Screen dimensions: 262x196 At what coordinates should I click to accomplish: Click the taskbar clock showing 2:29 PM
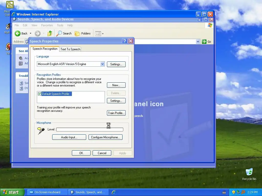pos(253,192)
